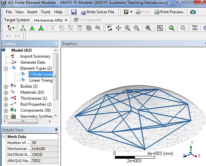Click the XYZ coordinate pick icon
This screenshot has width=206, height=166.
coord(53,28)
